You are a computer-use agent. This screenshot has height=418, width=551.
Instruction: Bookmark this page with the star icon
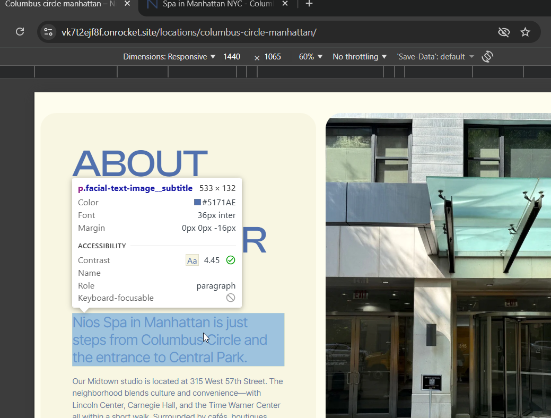[525, 32]
